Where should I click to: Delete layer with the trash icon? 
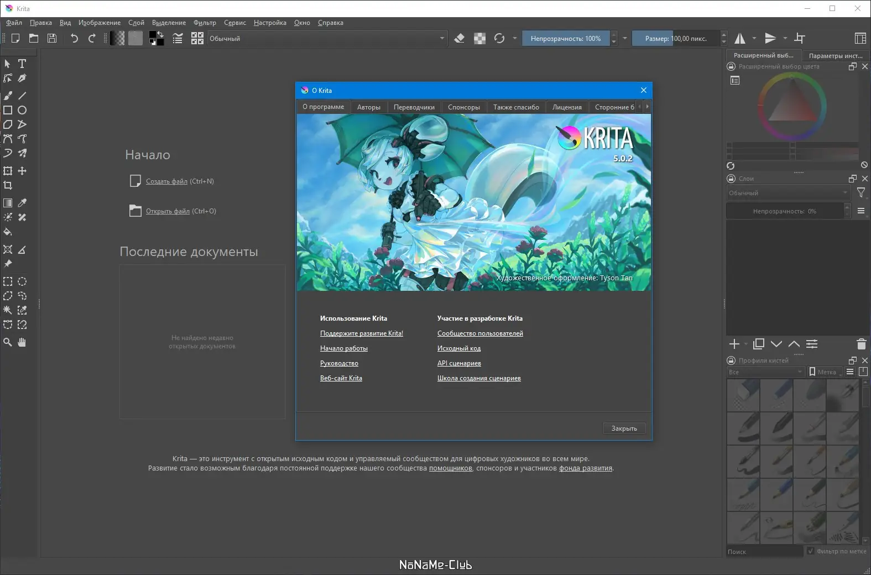[861, 344]
